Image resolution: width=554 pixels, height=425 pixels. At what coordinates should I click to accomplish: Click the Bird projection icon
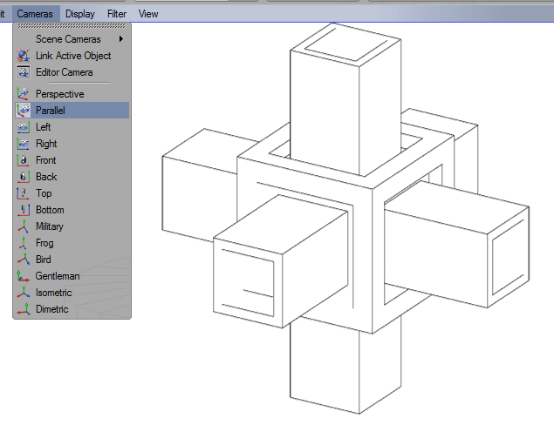[24, 260]
